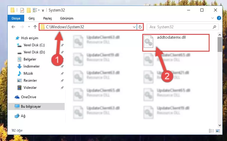Open the Paylaş tab
This screenshot has height=141, width=227.
click(48, 18)
